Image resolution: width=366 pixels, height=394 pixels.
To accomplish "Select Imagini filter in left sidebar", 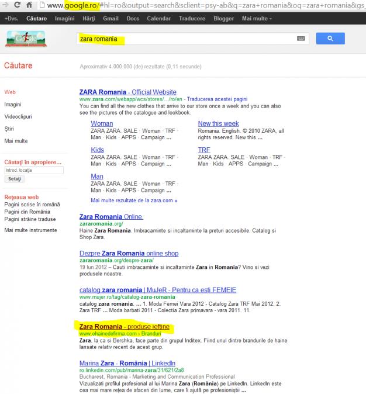I will (13, 104).
